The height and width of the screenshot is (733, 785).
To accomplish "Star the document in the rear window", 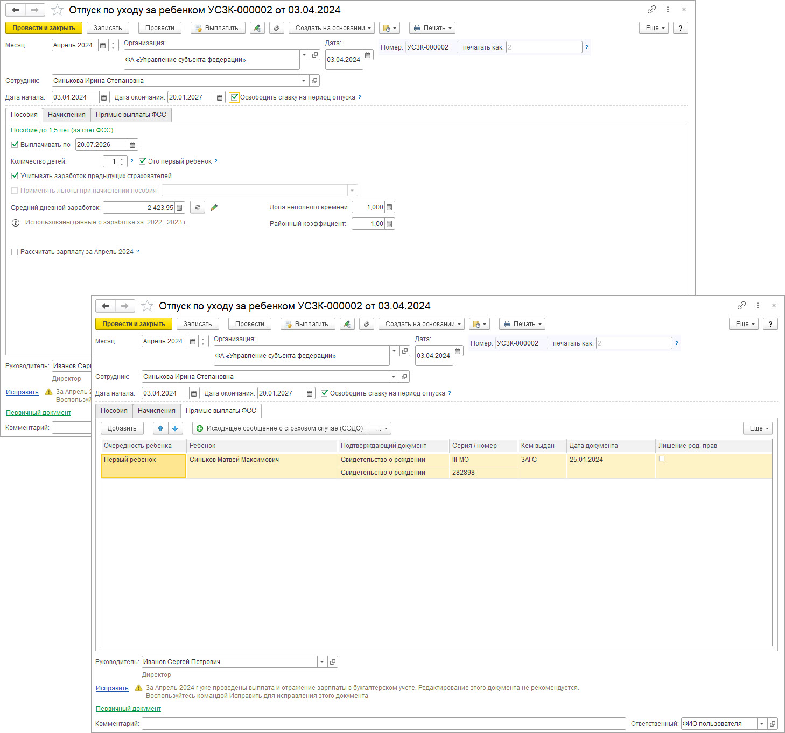I will (57, 10).
